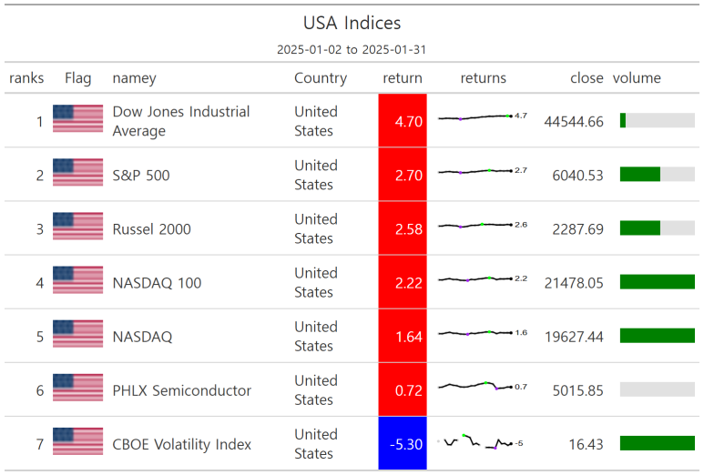Image resolution: width=704 pixels, height=475 pixels.
Task: Click the close value 2287.69
Action: coord(577,228)
